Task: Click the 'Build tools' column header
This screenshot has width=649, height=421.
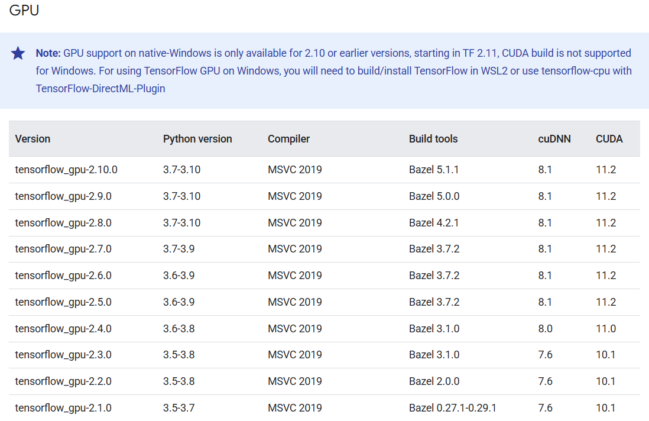Action: click(433, 139)
